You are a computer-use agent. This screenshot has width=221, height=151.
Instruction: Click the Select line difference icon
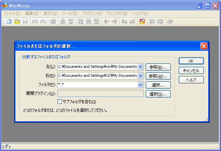click(53, 22)
